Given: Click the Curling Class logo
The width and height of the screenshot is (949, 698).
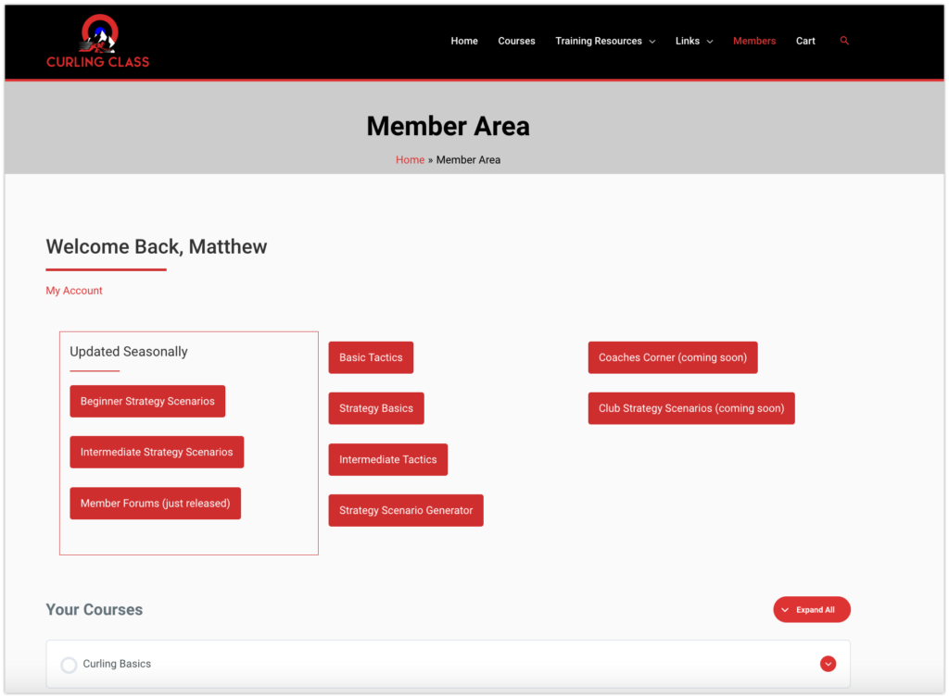Looking at the screenshot, I should pos(98,41).
